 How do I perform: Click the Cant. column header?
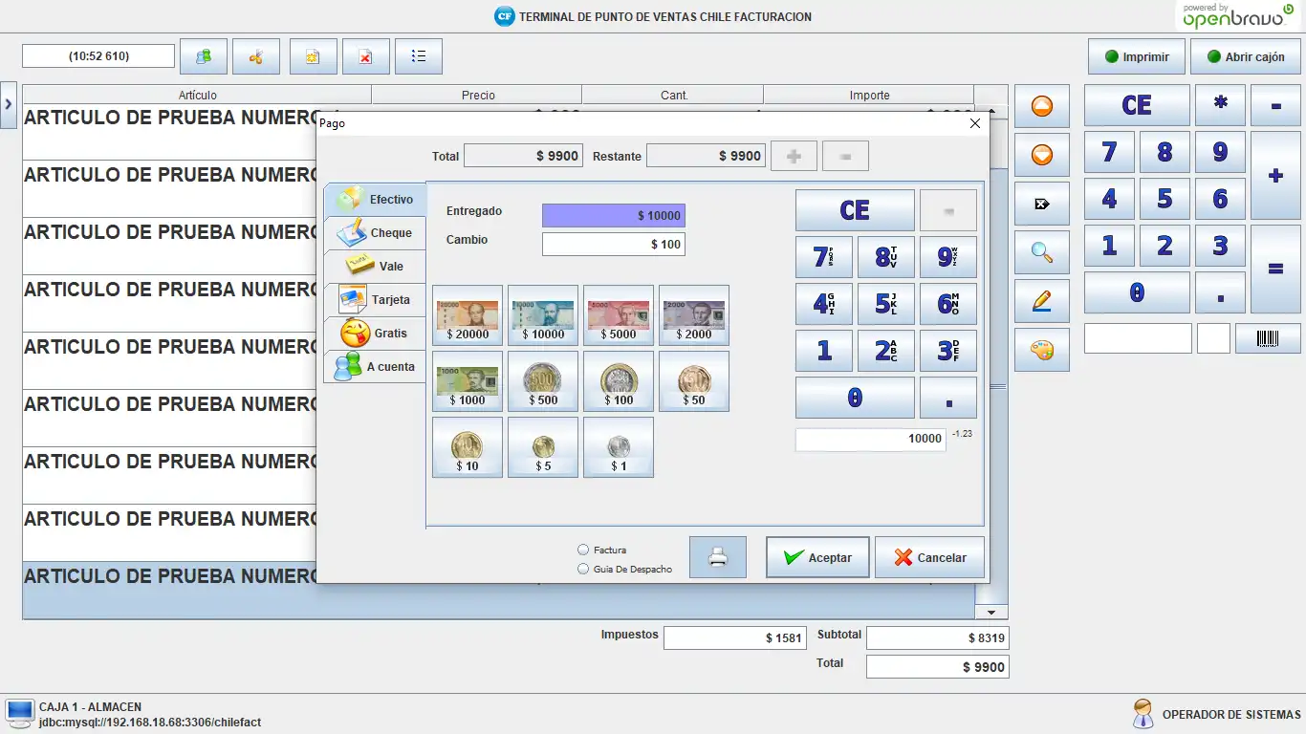pyautogui.click(x=673, y=95)
